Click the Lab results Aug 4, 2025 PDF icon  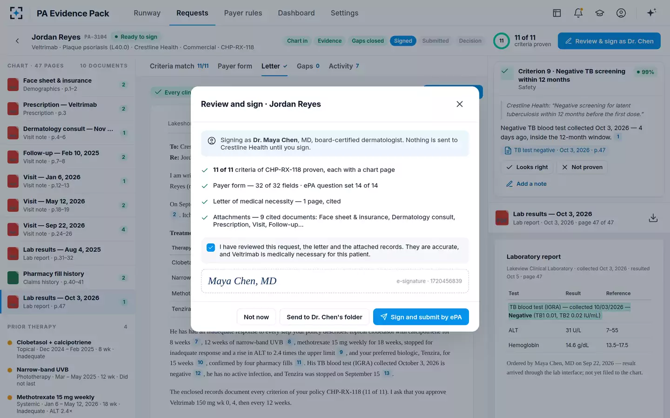[13, 254]
